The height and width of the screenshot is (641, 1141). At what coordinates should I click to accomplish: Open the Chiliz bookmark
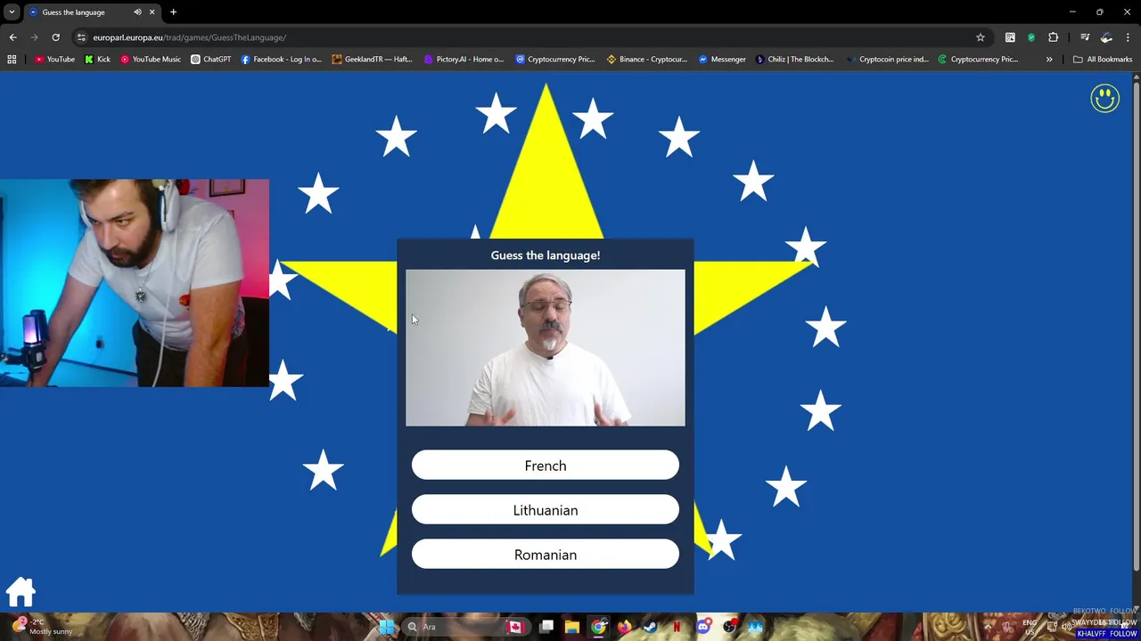[x=793, y=59]
